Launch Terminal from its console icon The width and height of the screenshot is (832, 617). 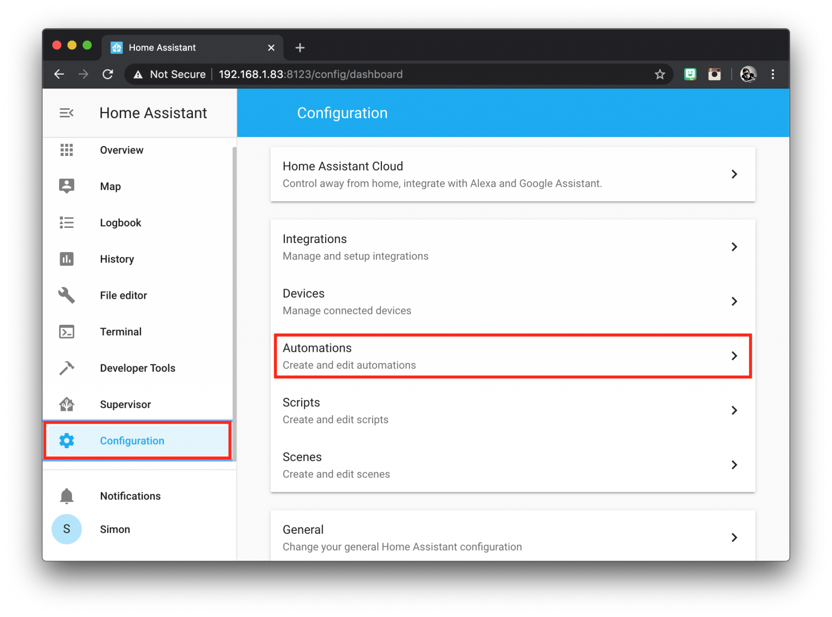[67, 332]
